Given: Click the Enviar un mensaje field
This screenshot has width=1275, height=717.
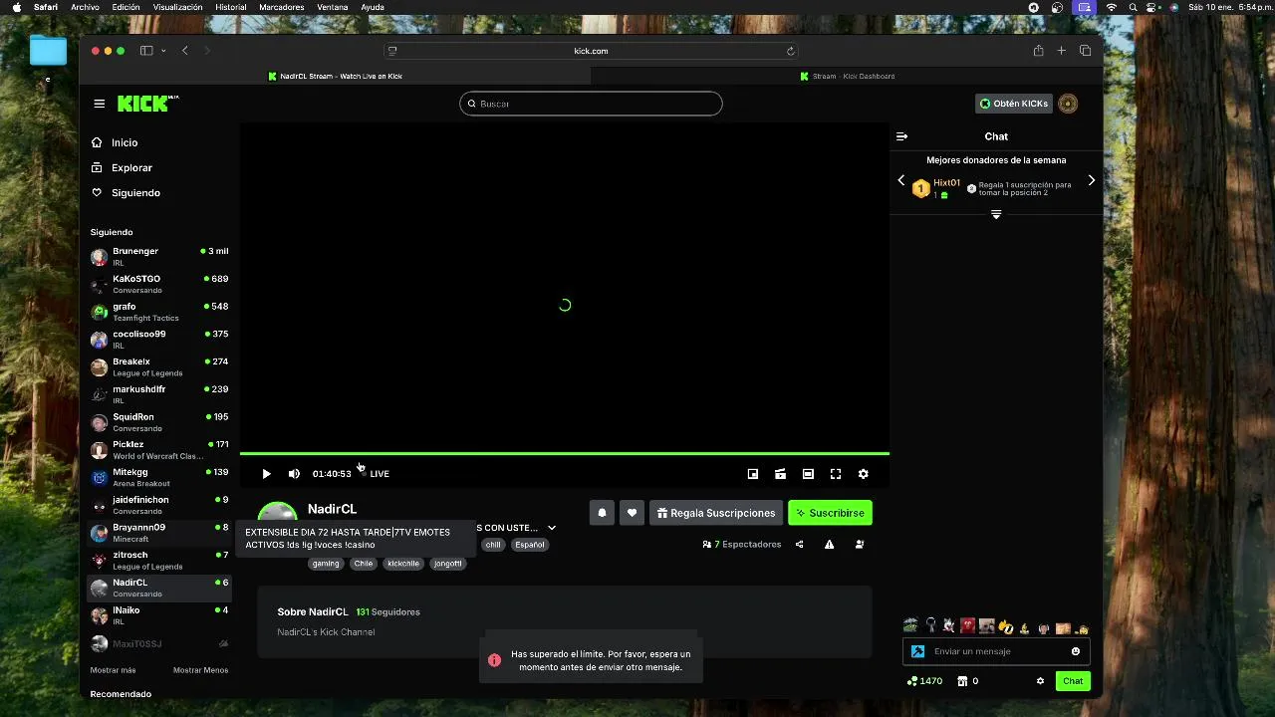Looking at the screenshot, I should (x=997, y=651).
